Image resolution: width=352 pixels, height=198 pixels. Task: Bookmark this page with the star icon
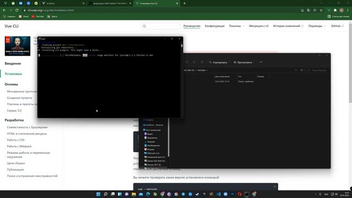click(321, 10)
